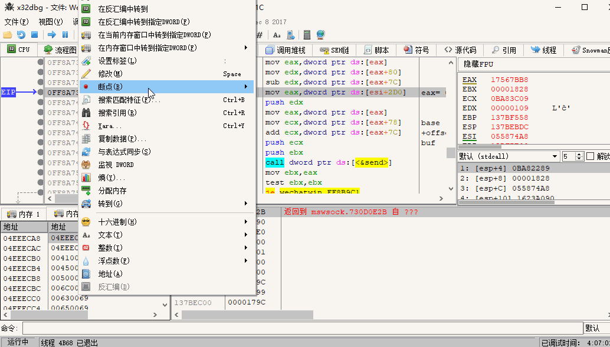610x347 pixels.
Task: Click the 42 icon beside 整数(I)
Action: tap(86, 248)
